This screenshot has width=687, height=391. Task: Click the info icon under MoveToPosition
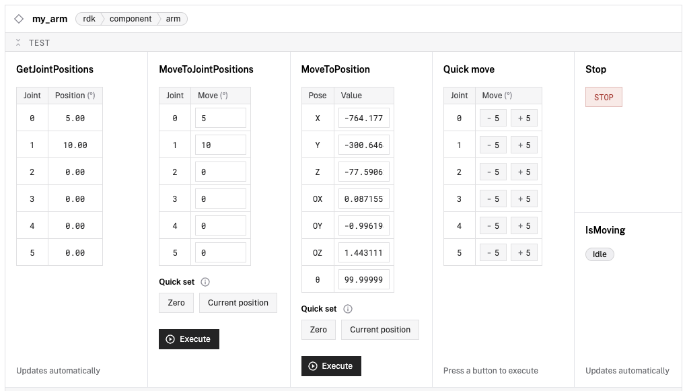coord(348,309)
